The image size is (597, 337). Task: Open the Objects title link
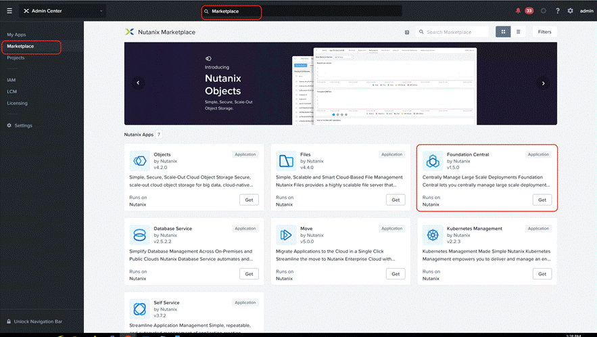click(x=162, y=154)
